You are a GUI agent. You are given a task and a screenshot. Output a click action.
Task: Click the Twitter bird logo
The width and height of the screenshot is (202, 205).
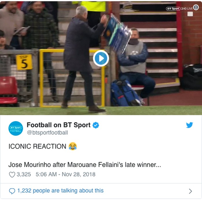click(x=190, y=125)
